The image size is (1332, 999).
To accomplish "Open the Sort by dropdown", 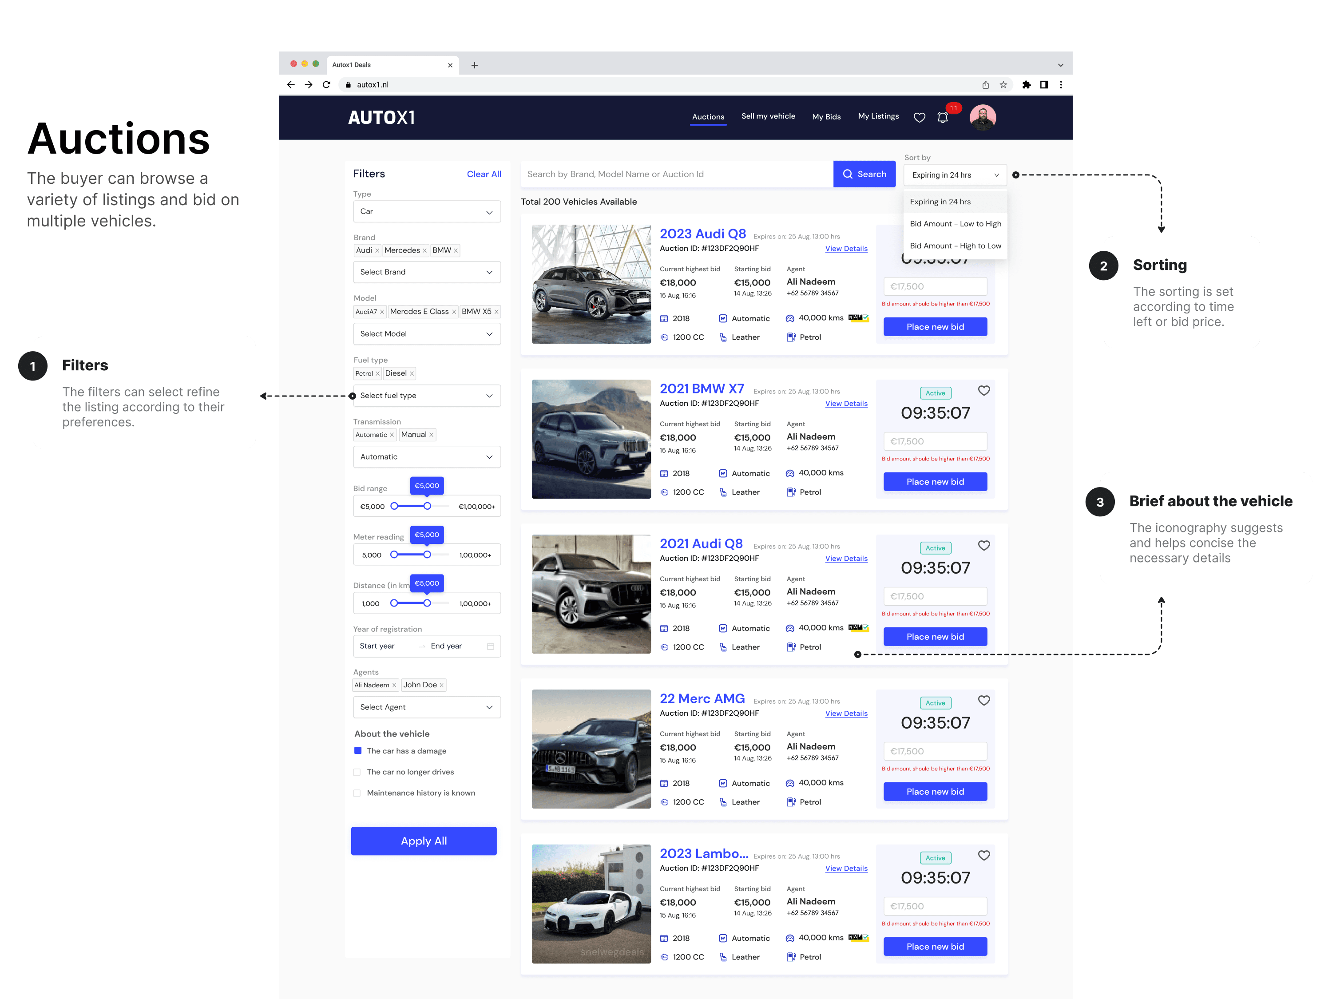I will 955,175.
